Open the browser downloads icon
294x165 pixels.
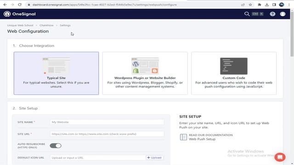tap(267, 5)
